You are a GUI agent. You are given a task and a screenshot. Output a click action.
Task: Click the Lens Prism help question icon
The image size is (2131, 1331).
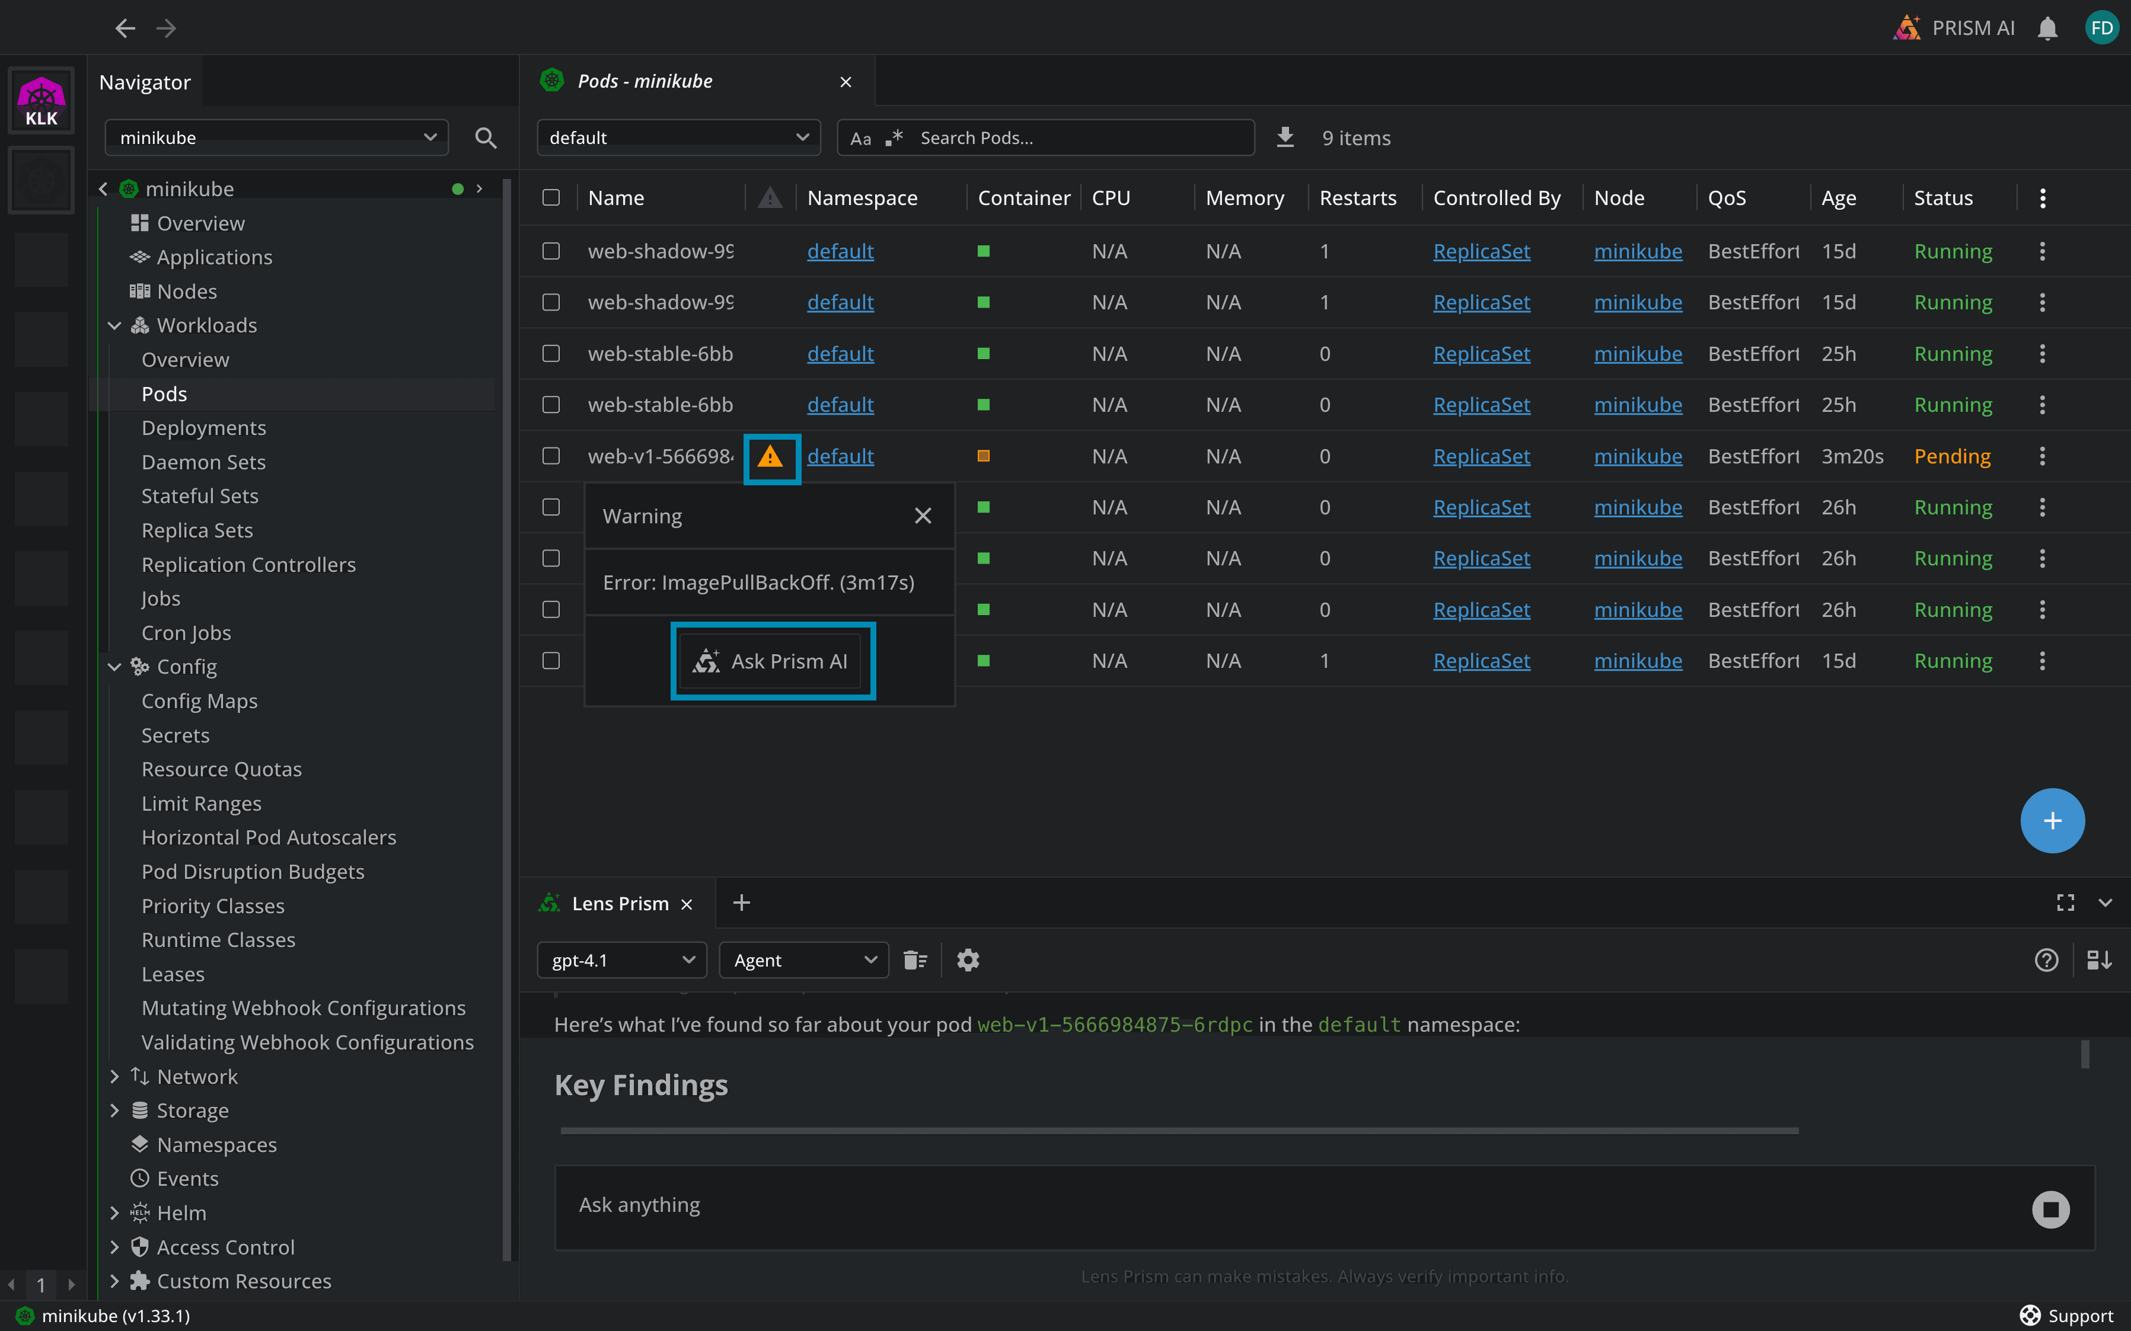click(x=2046, y=959)
